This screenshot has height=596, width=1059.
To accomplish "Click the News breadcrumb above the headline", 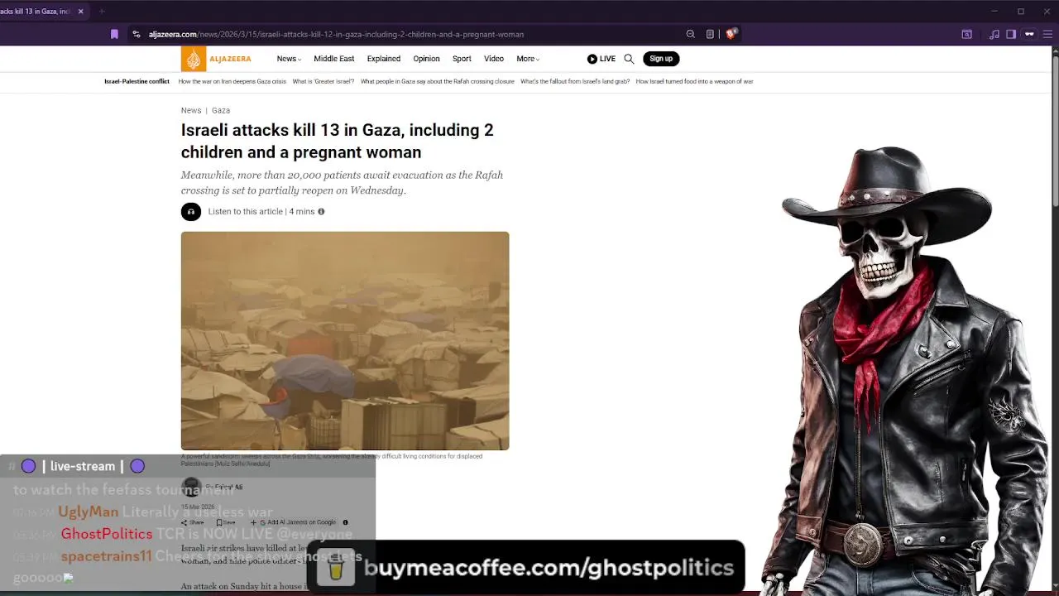I will tap(191, 110).
